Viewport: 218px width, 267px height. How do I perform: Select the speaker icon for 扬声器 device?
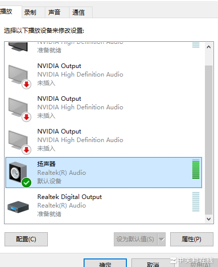pyautogui.click(x=18, y=172)
